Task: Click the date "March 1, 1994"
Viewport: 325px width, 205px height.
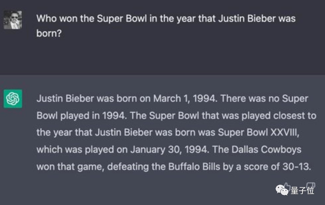Action: 185,99
